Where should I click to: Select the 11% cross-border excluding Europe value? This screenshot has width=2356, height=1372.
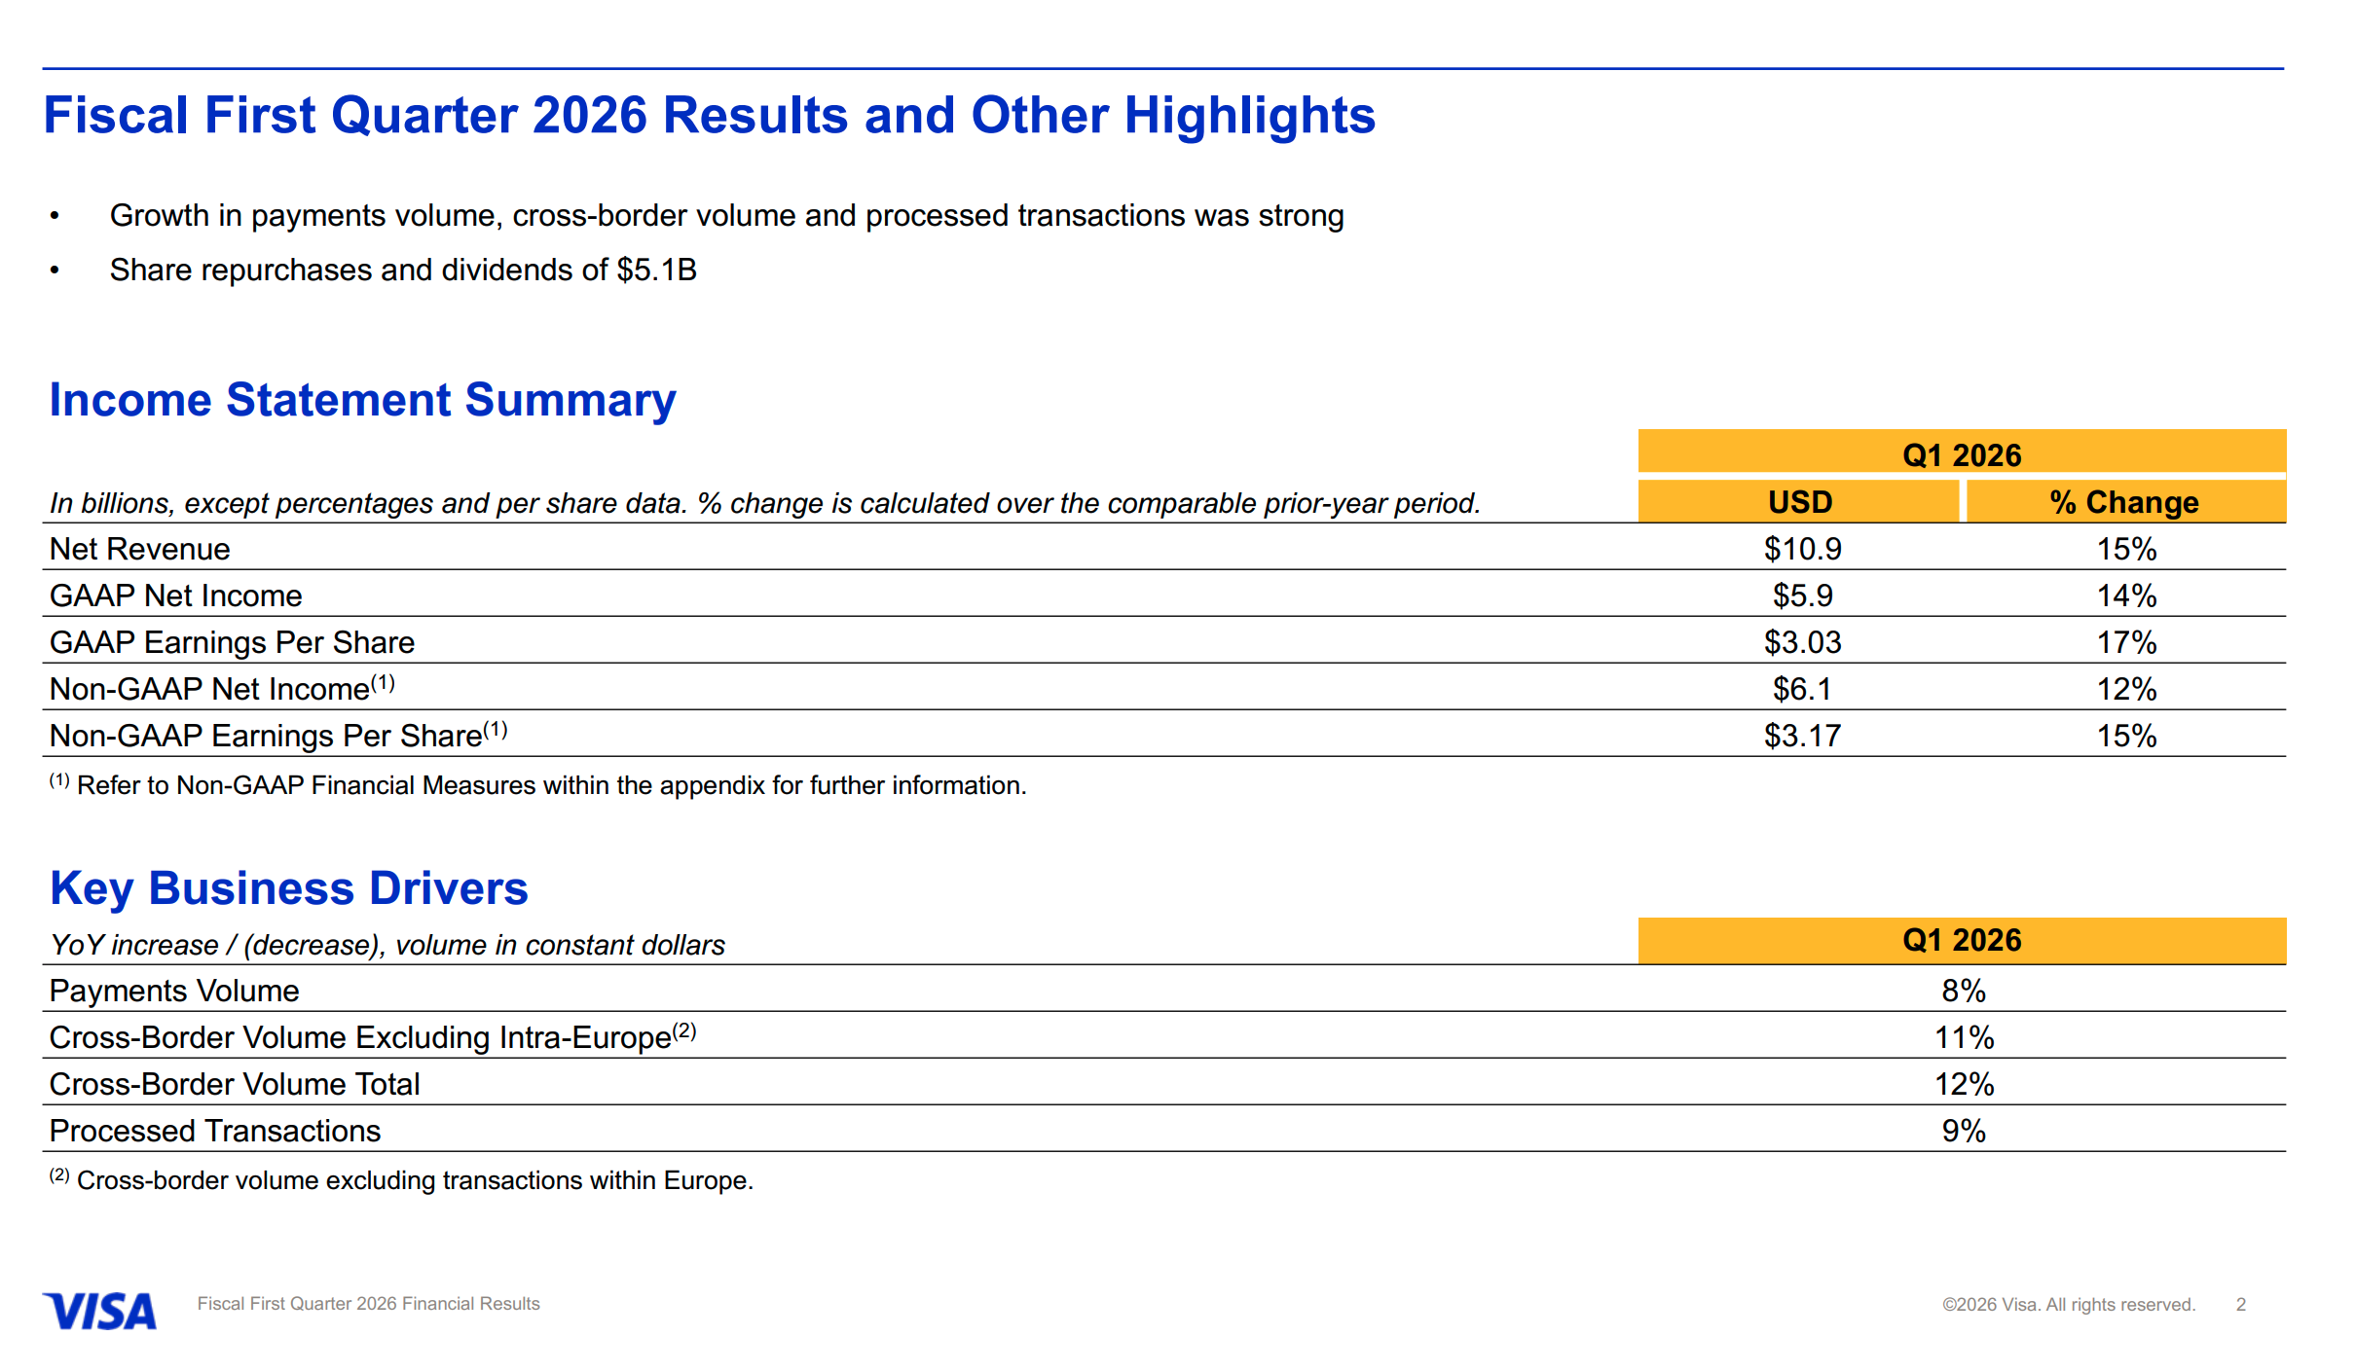(x=1964, y=1037)
